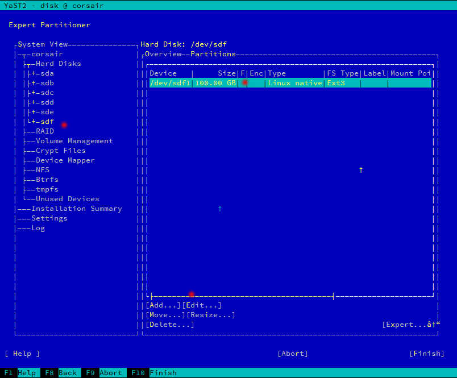
Task: Click the Device column header
Action: click(x=163, y=73)
